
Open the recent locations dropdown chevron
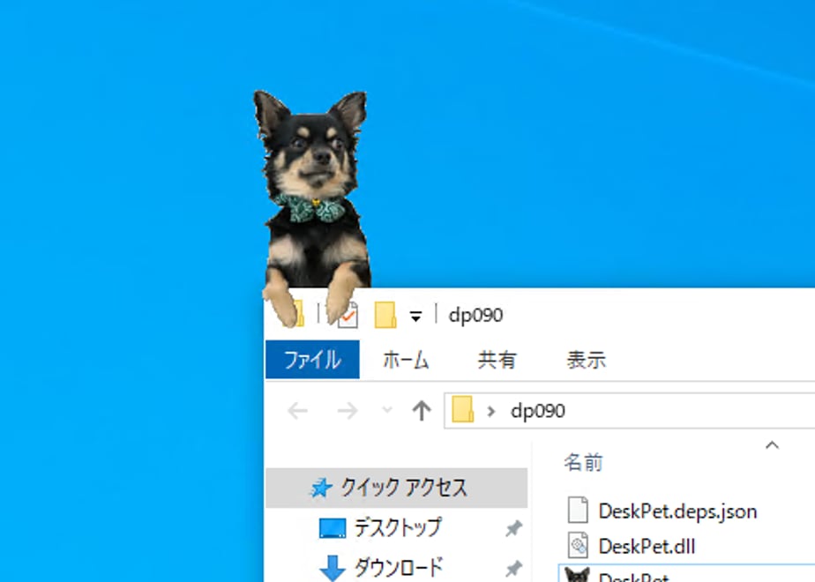pyautogui.click(x=387, y=410)
